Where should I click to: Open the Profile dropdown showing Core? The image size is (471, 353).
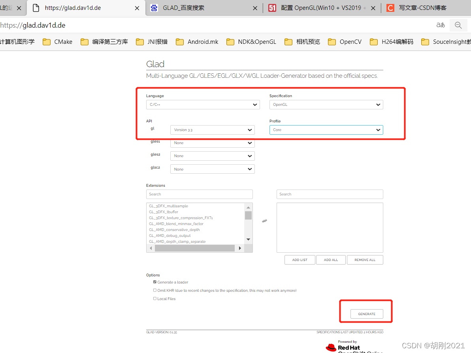(326, 130)
